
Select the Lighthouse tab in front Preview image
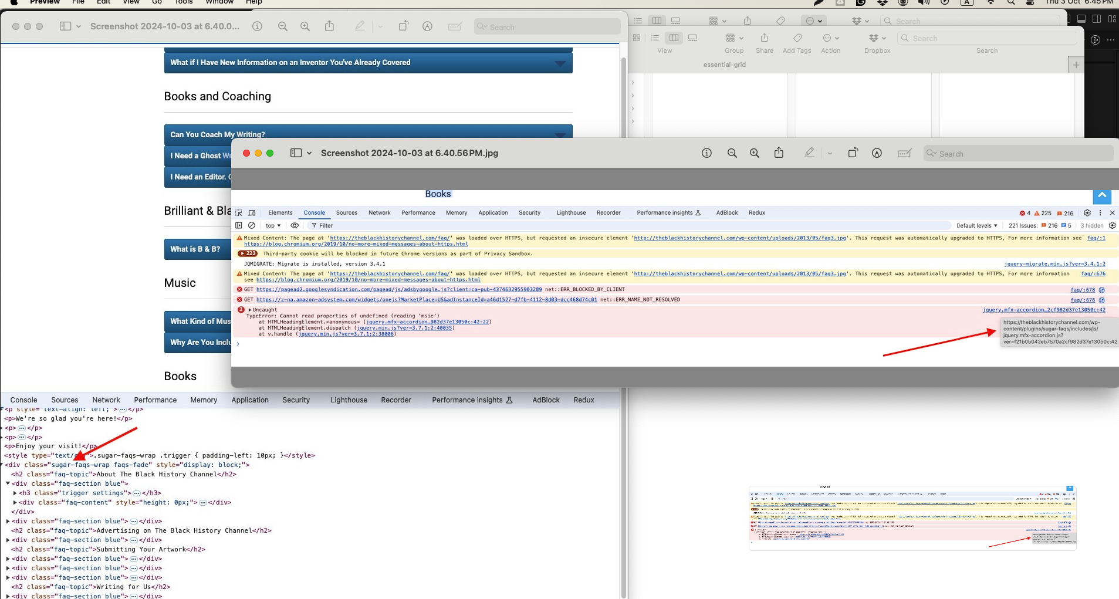(x=571, y=213)
